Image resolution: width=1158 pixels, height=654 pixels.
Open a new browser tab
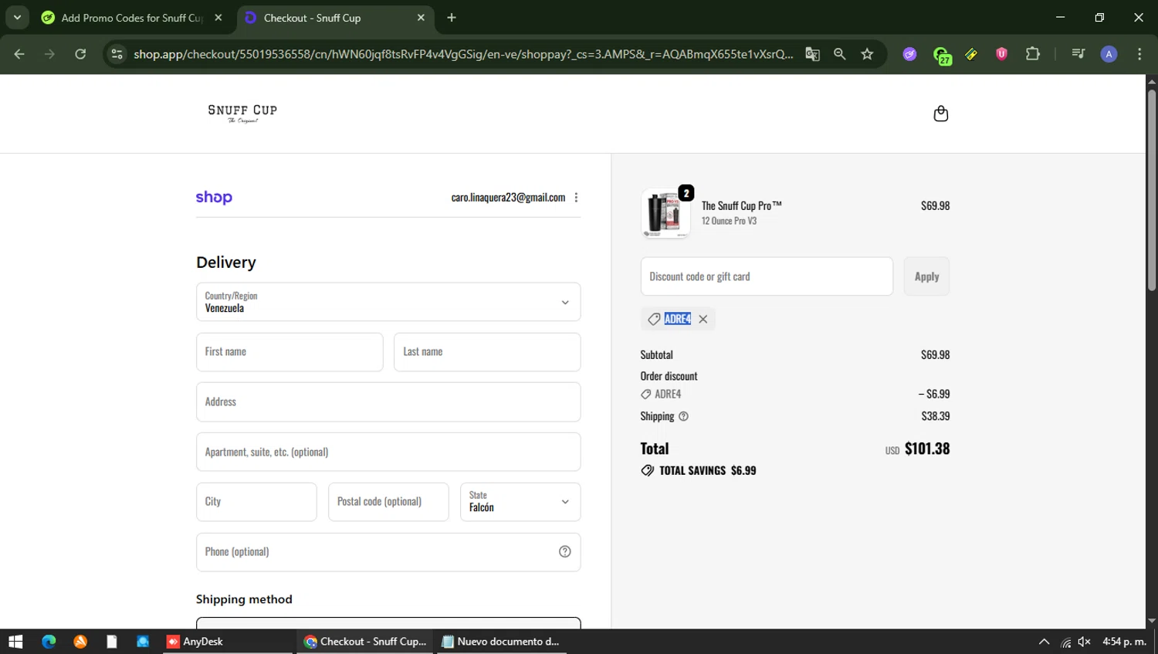pyautogui.click(x=452, y=18)
